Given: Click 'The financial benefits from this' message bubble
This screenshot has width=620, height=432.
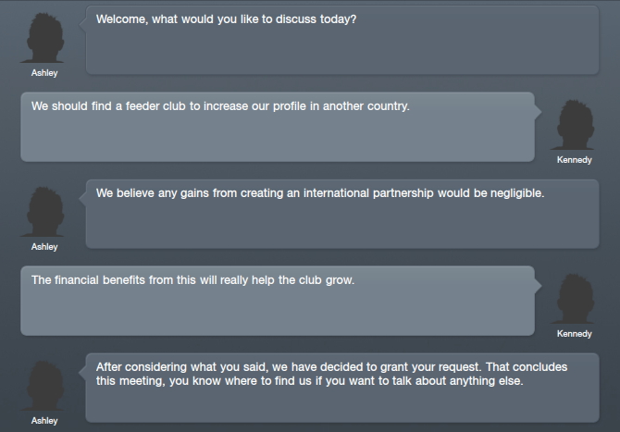Looking at the screenshot, I should [278, 301].
